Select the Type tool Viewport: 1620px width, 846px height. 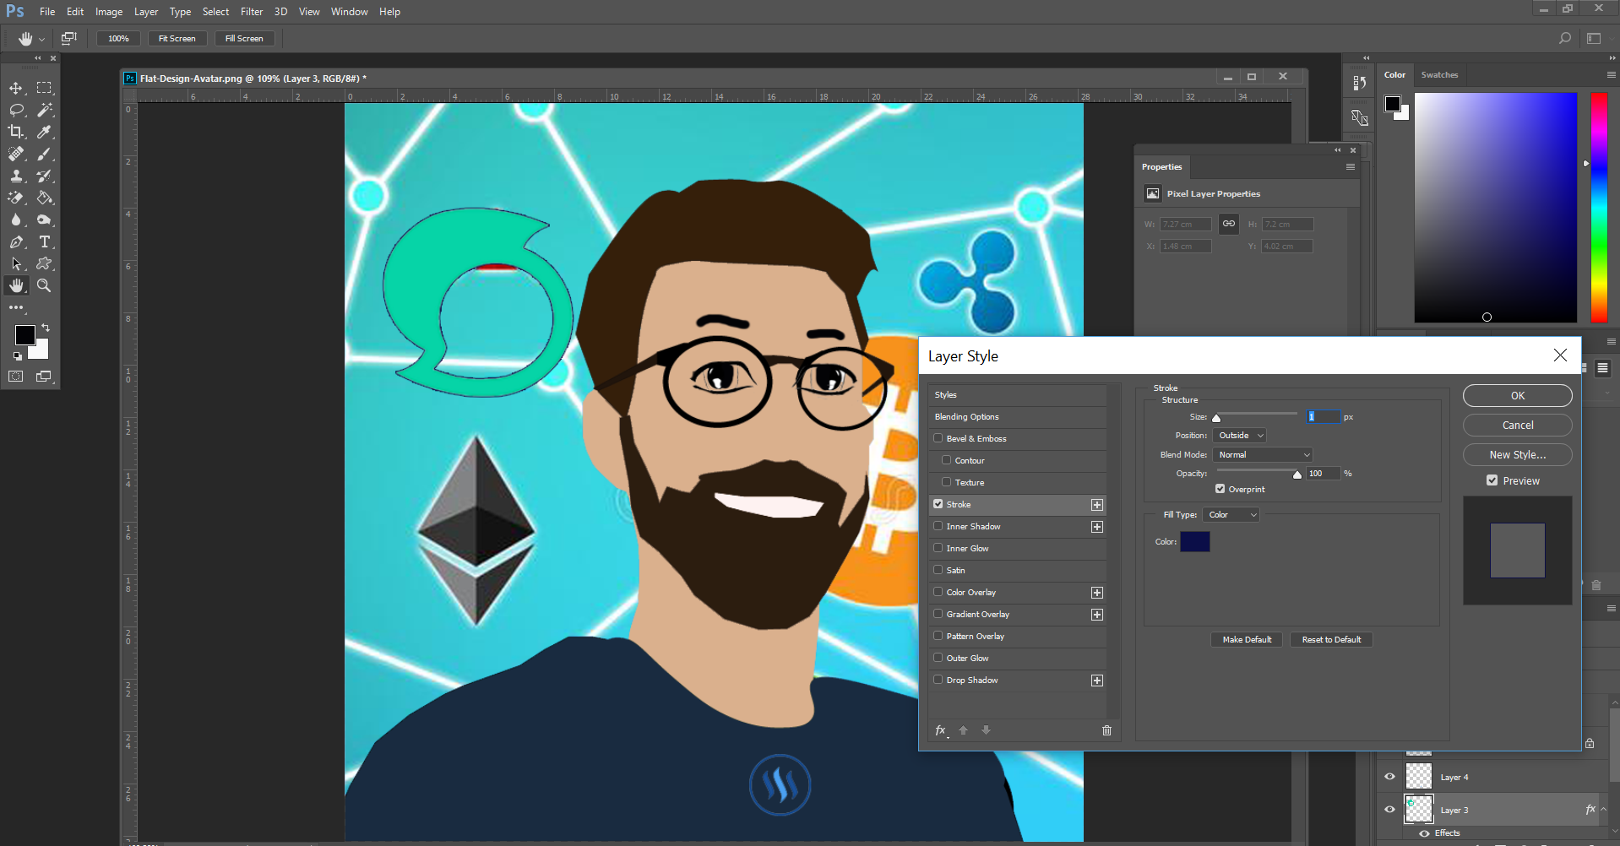point(45,241)
